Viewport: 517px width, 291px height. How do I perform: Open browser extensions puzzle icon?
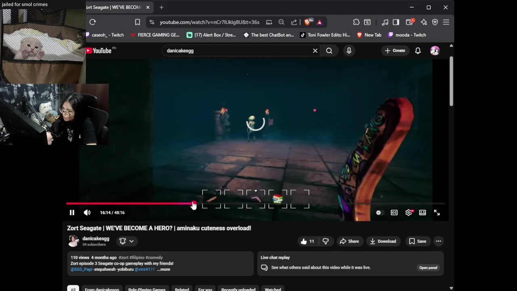coord(356,22)
